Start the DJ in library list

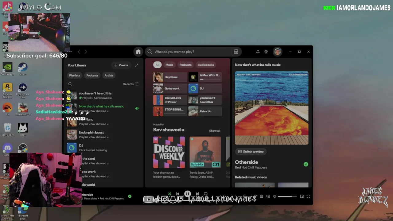tap(103, 148)
